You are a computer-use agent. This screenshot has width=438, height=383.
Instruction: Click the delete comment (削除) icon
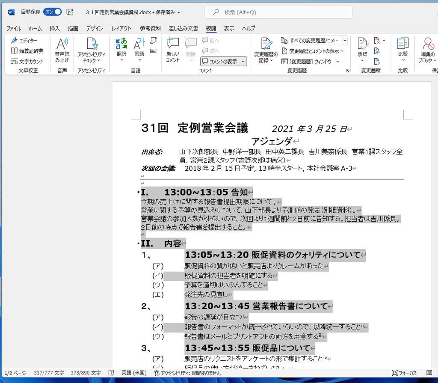click(191, 44)
